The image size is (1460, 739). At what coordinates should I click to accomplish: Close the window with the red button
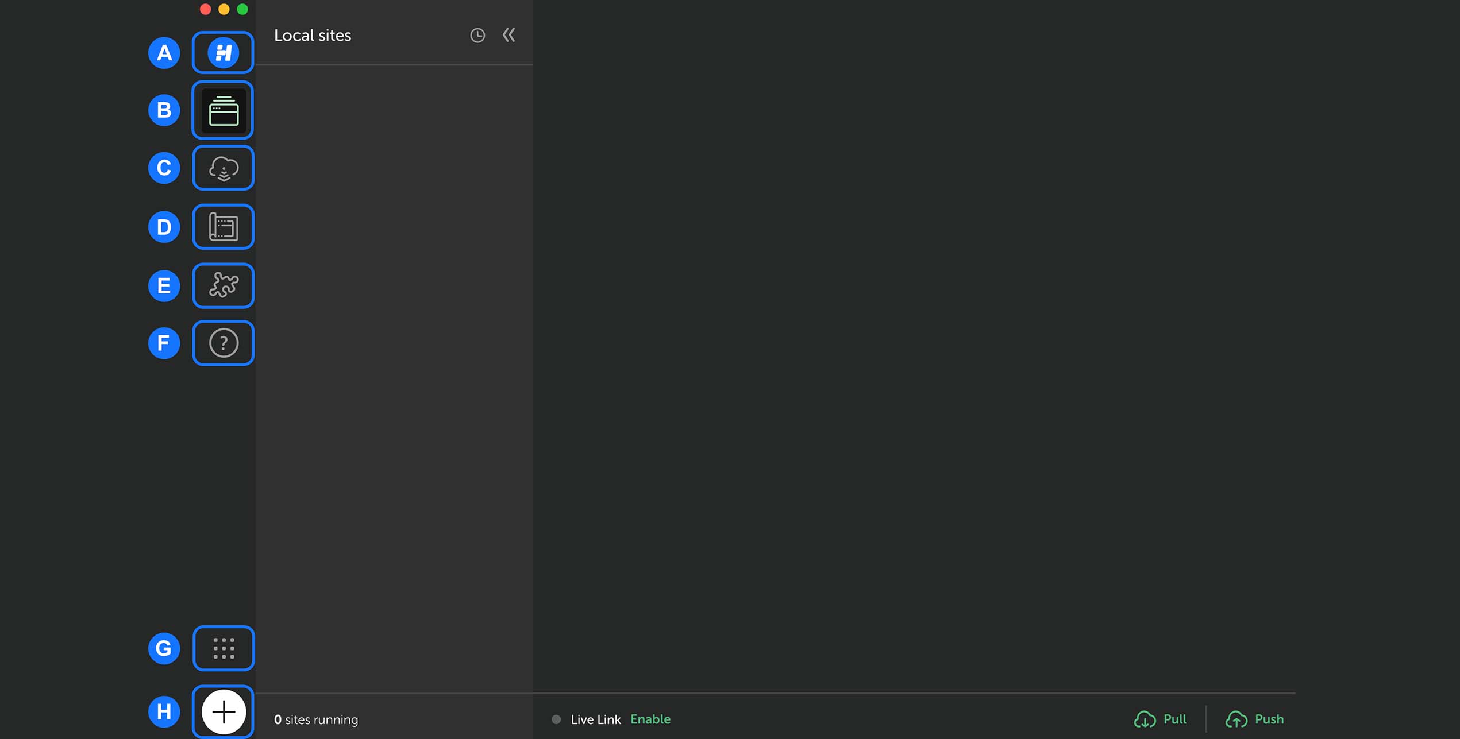(205, 9)
